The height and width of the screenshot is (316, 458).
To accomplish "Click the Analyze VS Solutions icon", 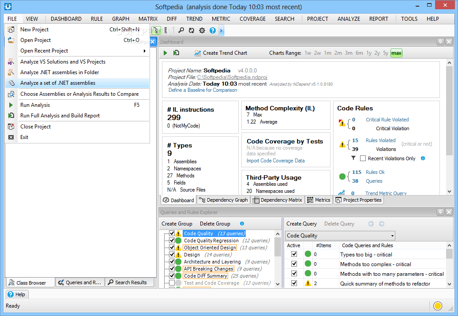I will click(x=11, y=62).
